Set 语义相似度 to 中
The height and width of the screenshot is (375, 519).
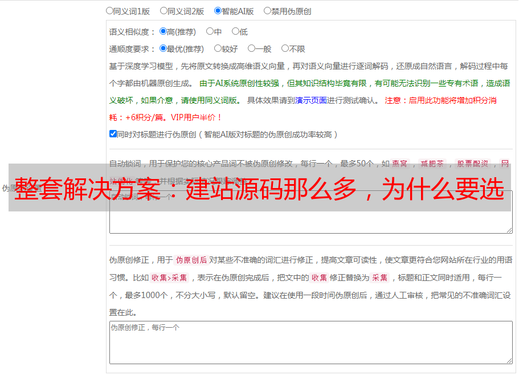point(210,31)
